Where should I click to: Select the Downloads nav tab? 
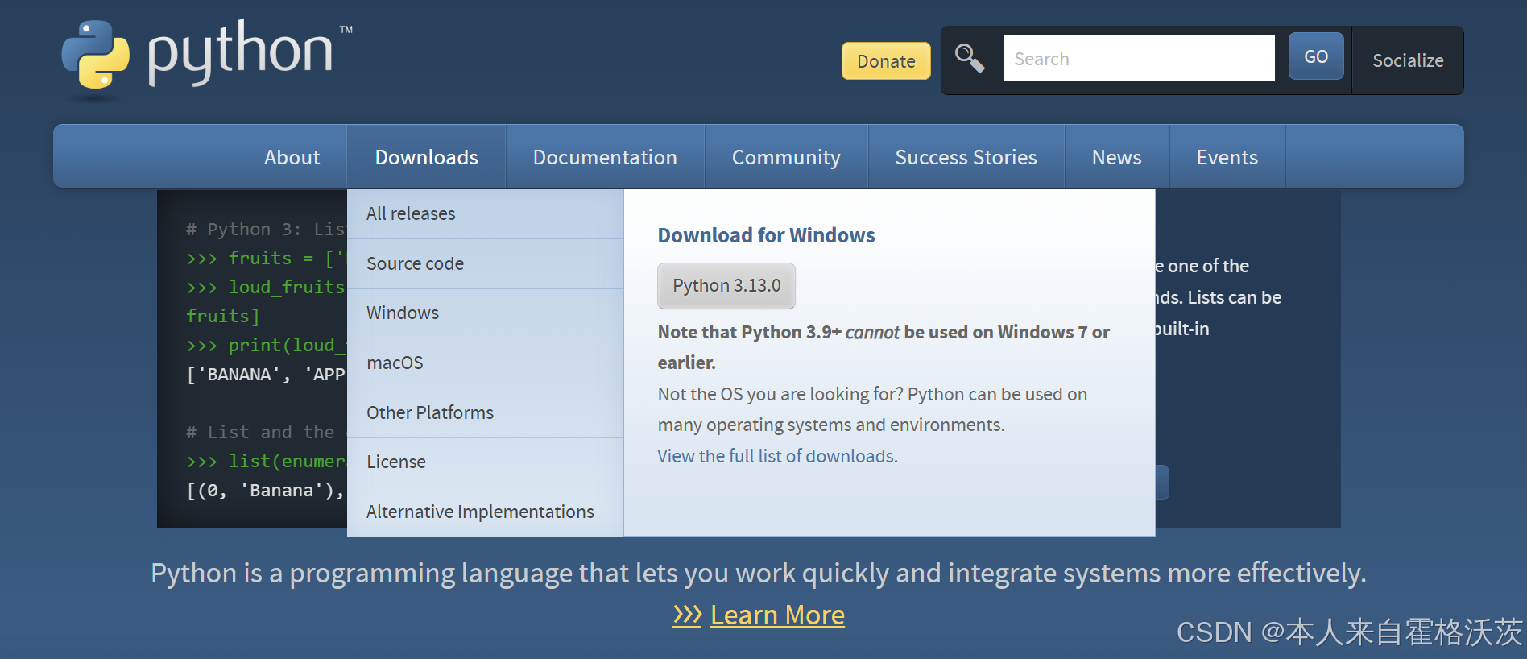[x=427, y=157]
